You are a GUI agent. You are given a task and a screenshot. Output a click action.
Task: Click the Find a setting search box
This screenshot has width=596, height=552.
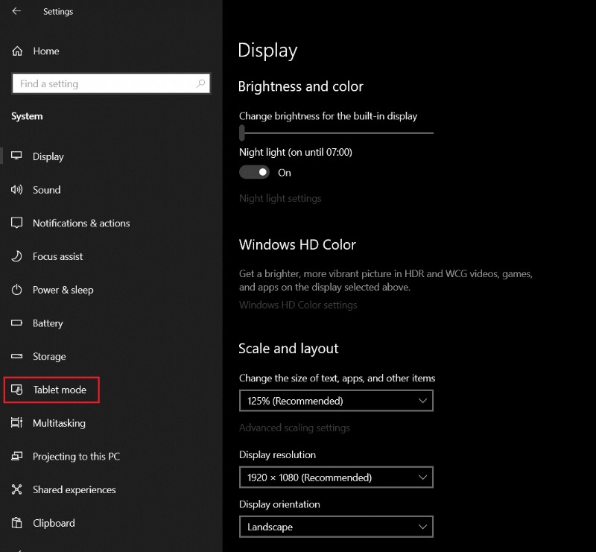point(110,83)
